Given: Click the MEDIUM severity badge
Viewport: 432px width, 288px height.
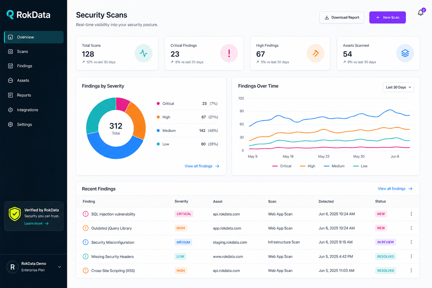Looking at the screenshot, I should pyautogui.click(x=183, y=242).
